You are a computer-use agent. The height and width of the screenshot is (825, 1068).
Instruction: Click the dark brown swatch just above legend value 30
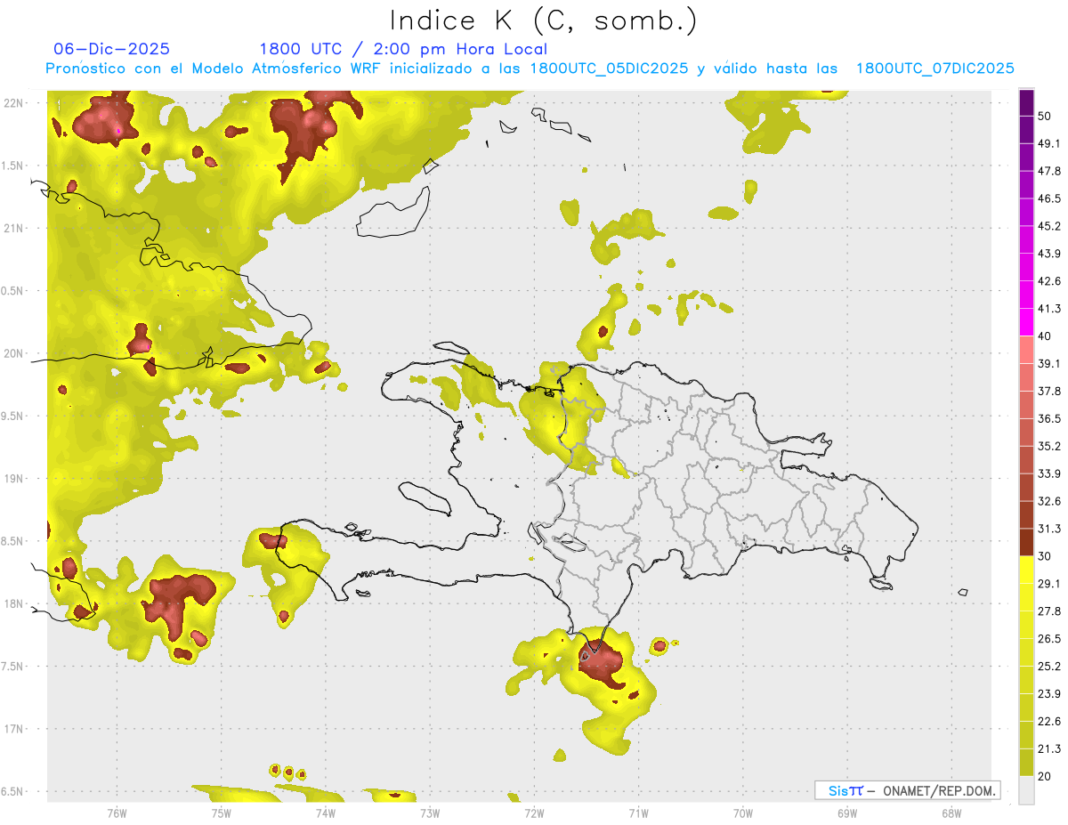1026,542
